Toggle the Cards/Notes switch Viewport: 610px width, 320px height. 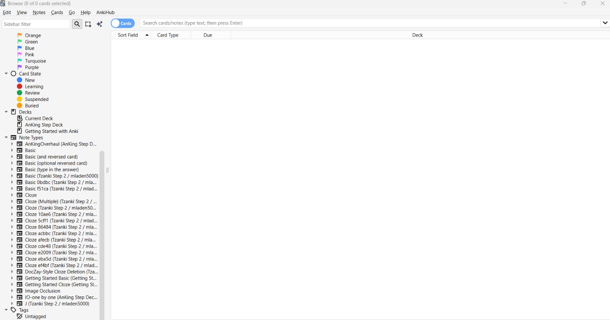(122, 23)
